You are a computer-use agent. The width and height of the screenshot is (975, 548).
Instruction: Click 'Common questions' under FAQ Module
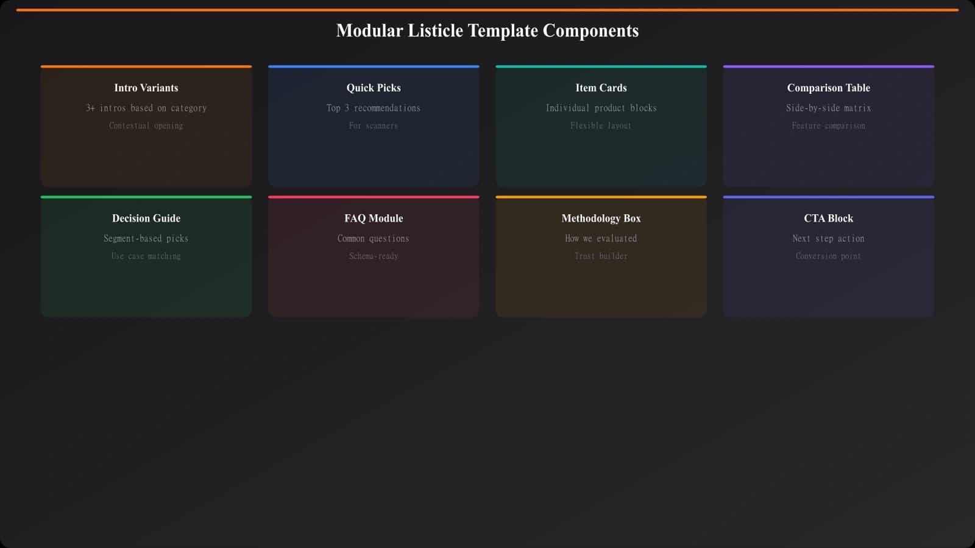374,238
